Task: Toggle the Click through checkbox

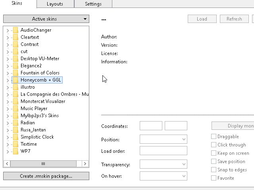Action: [x=214, y=145]
